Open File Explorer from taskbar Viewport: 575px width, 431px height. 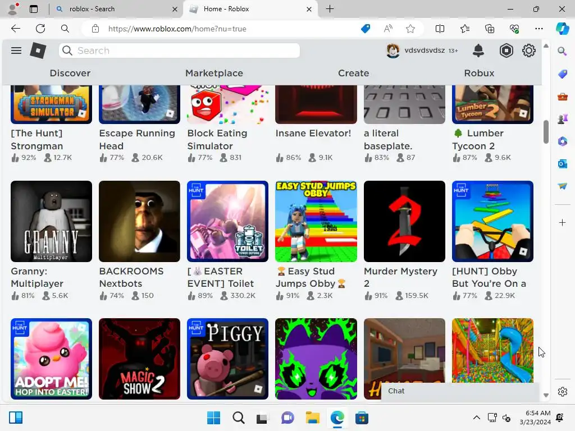pos(312,418)
